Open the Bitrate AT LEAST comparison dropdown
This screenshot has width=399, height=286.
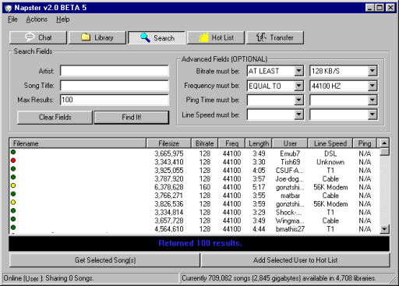coord(298,71)
